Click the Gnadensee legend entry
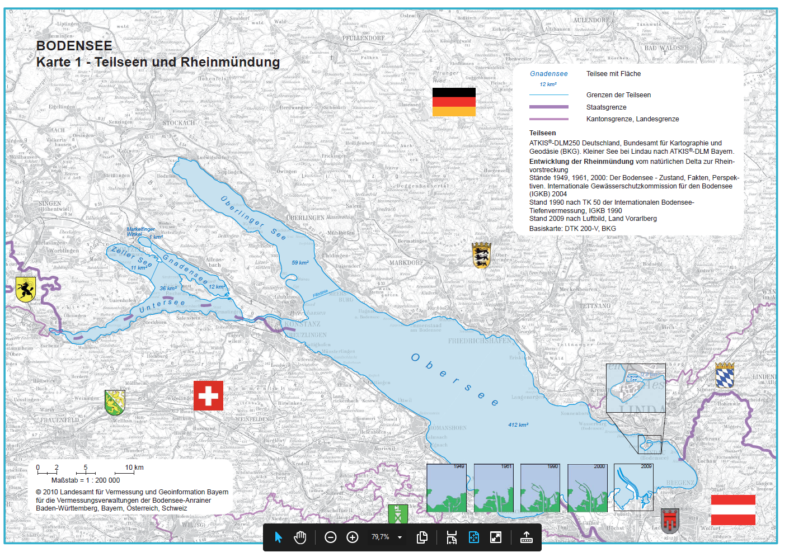This screenshot has width=789, height=557. pos(548,74)
